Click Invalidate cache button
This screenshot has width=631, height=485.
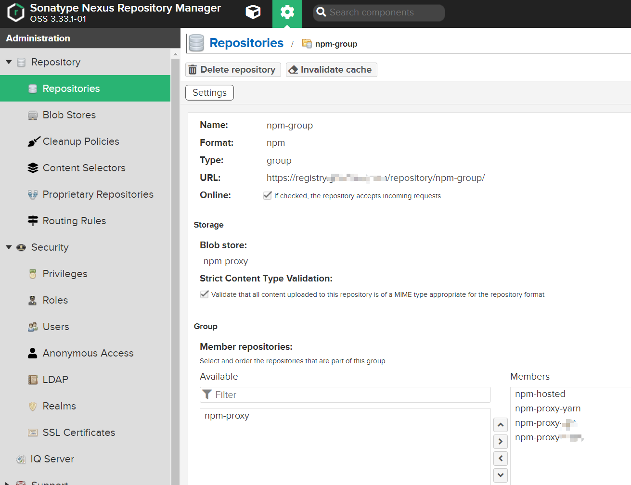331,70
